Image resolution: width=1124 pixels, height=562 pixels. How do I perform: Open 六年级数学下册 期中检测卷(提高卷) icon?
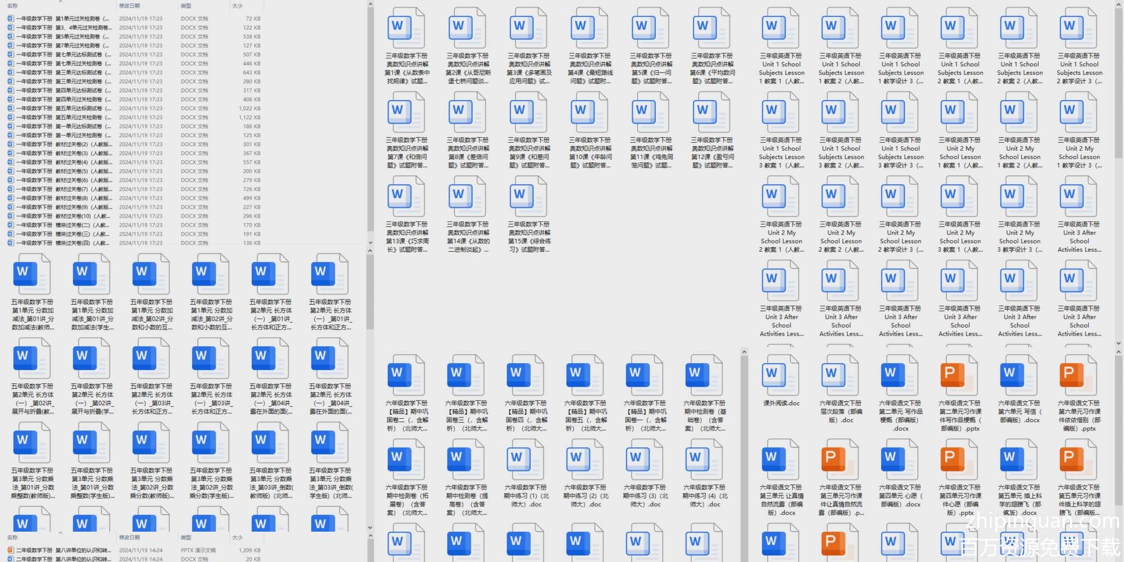465,460
